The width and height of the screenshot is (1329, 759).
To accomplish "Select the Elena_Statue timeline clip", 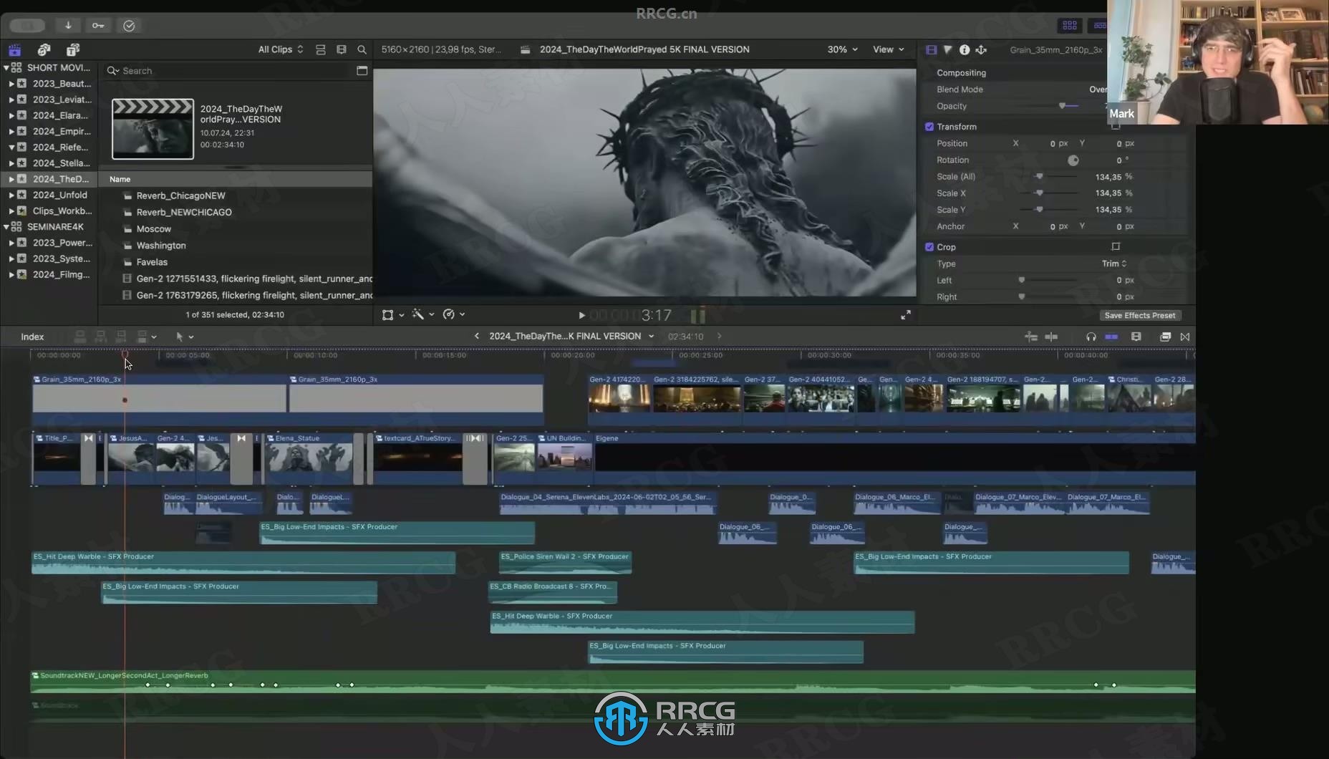I will [x=309, y=458].
